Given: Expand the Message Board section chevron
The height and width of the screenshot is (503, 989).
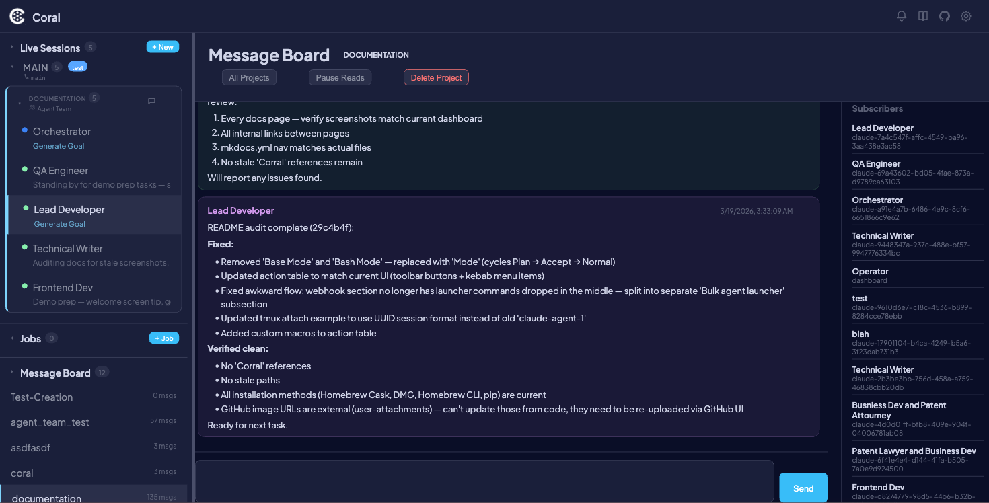Looking at the screenshot, I should 12,373.
